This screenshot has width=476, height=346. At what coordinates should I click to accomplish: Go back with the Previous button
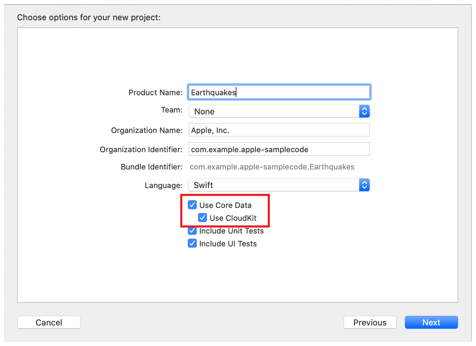(x=370, y=323)
